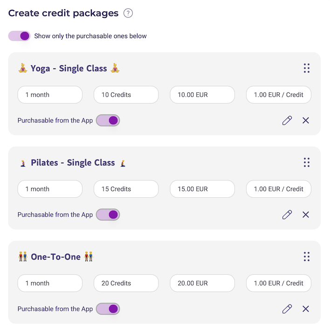Click the One-To-One 1 month duration field

pos(50,283)
